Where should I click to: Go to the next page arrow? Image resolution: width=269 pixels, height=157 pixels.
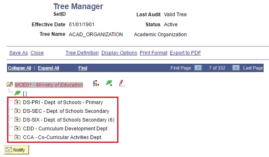coord(236,68)
